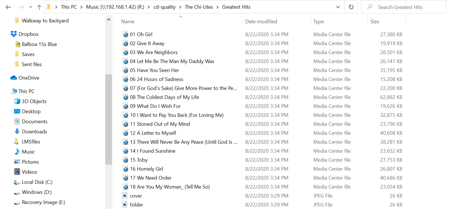Click the search magnifier icon
Image resolution: width=450 pixels, height=209 pixels.
point(370,7)
